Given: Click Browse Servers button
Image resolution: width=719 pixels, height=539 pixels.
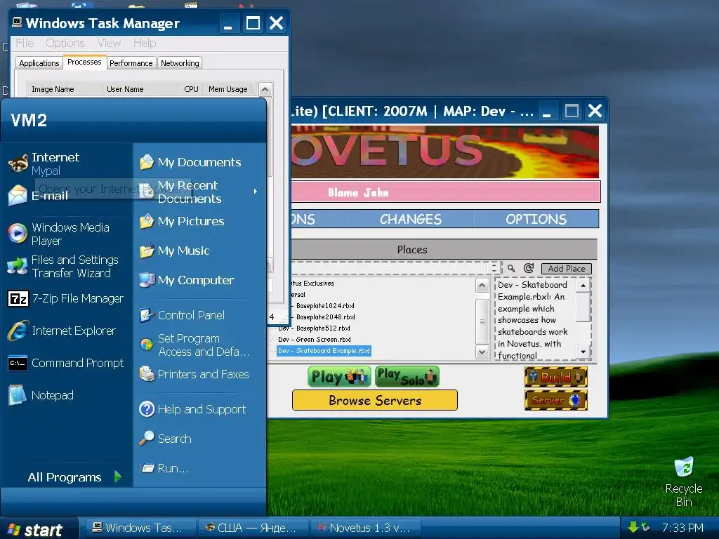Looking at the screenshot, I should [x=375, y=400].
